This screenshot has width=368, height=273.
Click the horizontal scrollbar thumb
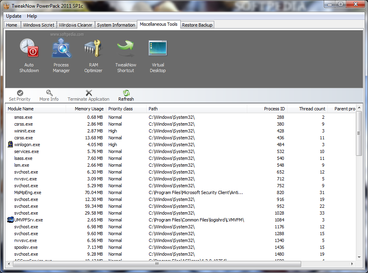tap(157, 264)
